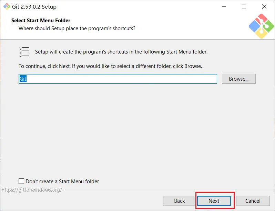275x211 pixels.
Task: Close the Git Setup window
Action: pos(264,7)
